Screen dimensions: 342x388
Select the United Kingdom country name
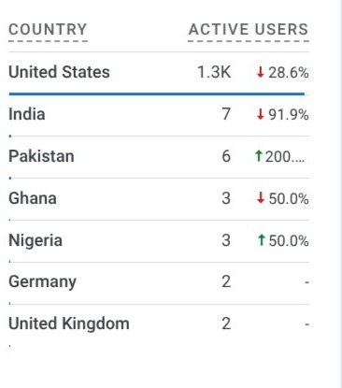click(69, 323)
